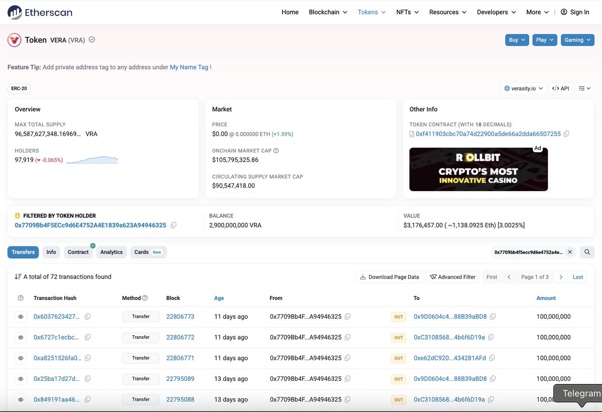Select the Transfers tab

(23, 252)
